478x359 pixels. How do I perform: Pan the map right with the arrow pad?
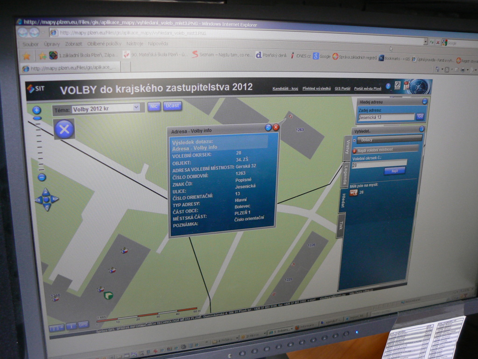pos(54,199)
